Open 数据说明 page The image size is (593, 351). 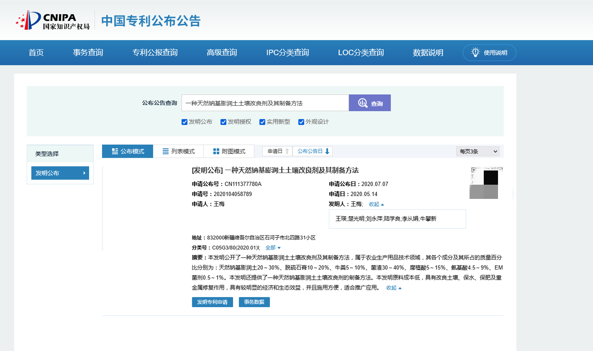[428, 53]
